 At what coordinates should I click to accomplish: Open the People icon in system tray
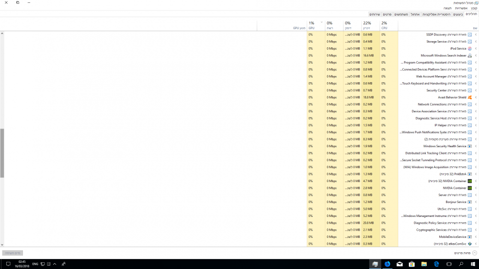coord(64,264)
